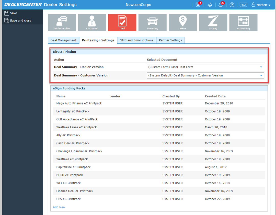Click the Deal Summary - Dealer Version label
Image resolution: width=276 pixels, height=215 pixels.
tap(79, 67)
